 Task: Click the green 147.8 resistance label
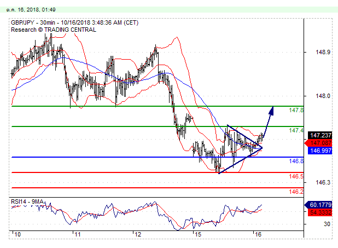coord(296,111)
